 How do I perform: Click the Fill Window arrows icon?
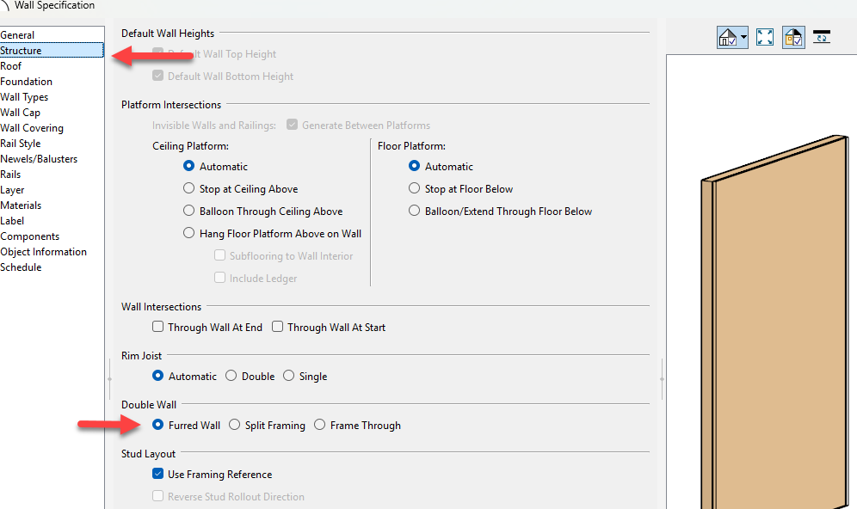point(765,37)
